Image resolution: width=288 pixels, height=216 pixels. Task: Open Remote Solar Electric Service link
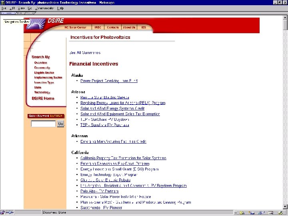[105, 97]
